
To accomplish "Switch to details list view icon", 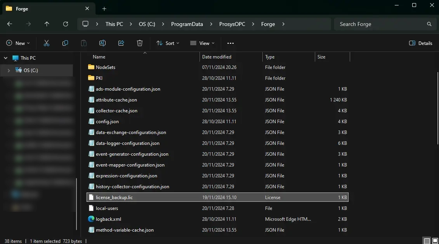I will click(427, 241).
